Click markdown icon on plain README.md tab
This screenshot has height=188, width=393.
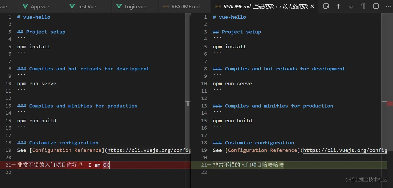click(166, 6)
